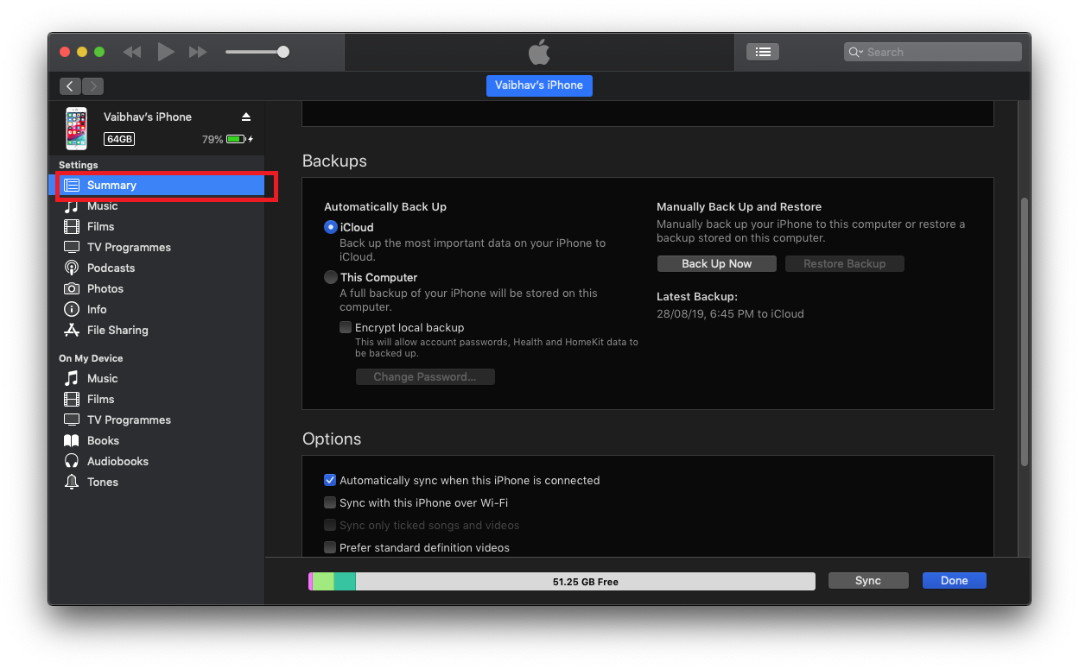Click the Latest Backup date text

point(730,314)
